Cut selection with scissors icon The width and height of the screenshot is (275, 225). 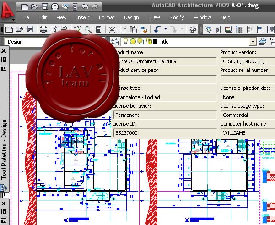(112, 29)
